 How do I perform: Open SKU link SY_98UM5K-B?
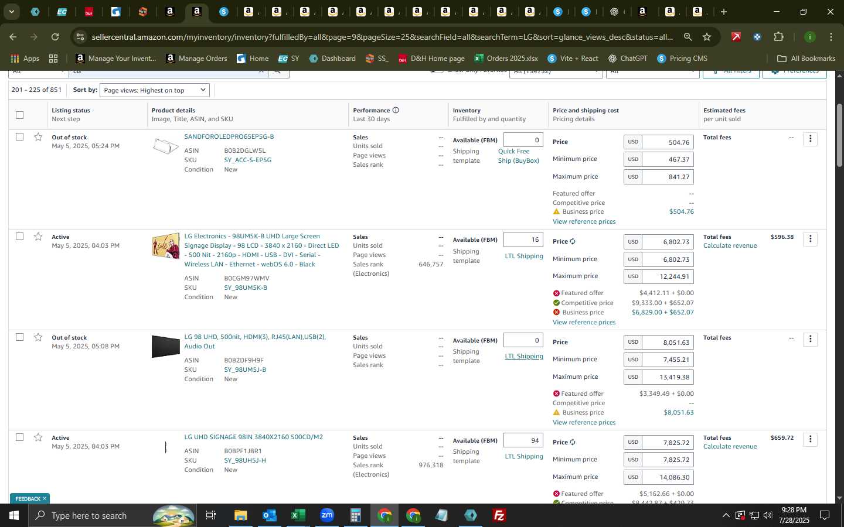click(246, 288)
